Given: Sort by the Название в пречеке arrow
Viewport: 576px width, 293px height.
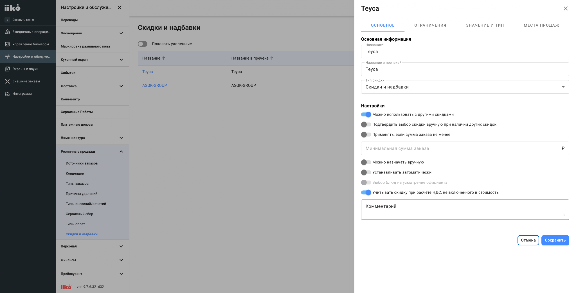Looking at the screenshot, I should [272, 58].
